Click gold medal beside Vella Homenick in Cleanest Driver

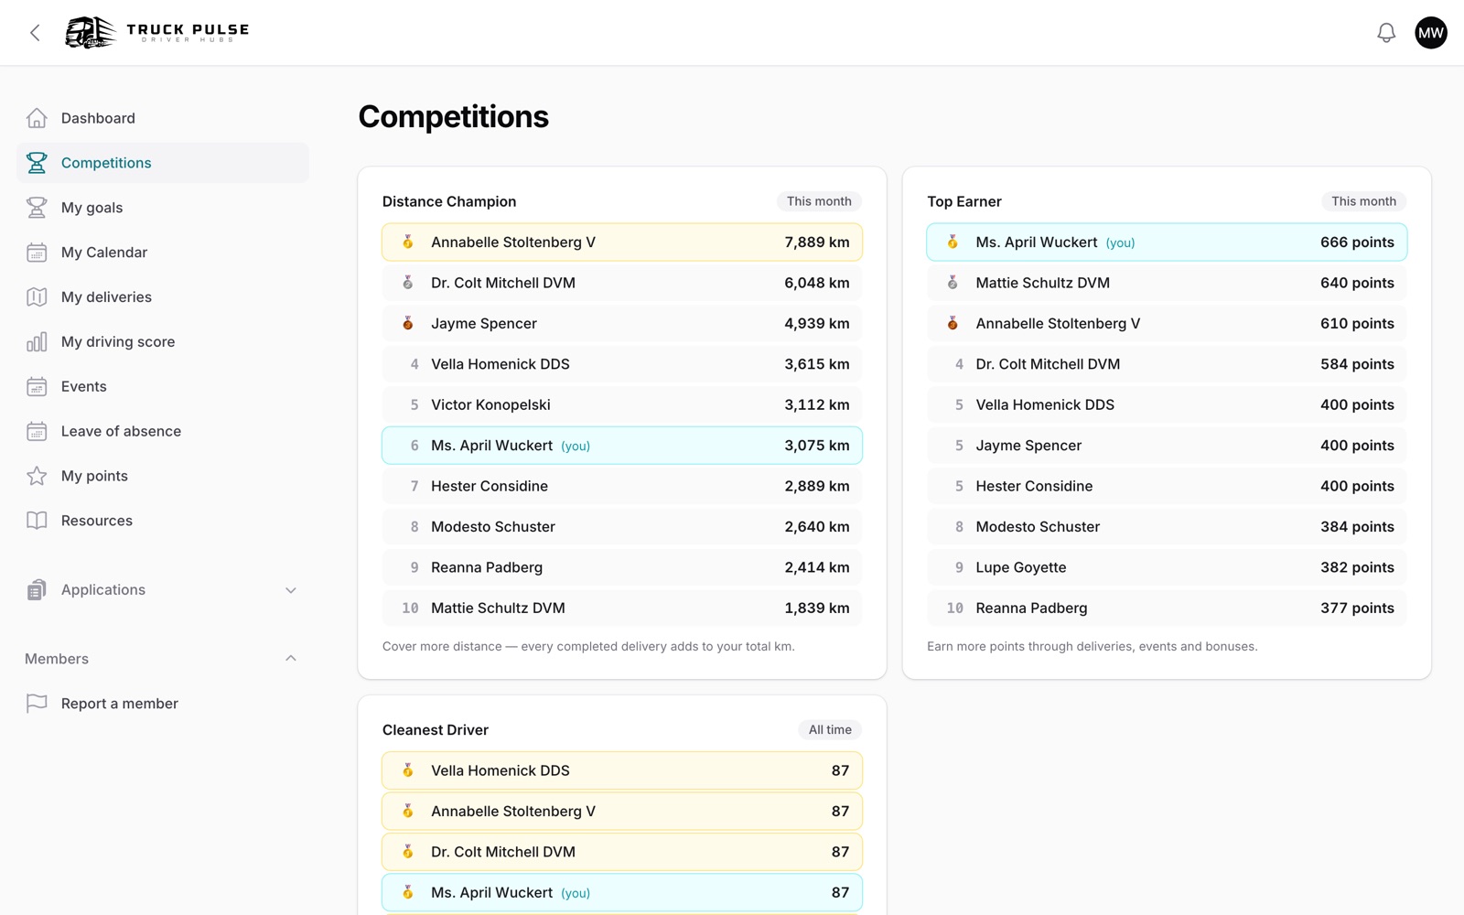tap(408, 770)
